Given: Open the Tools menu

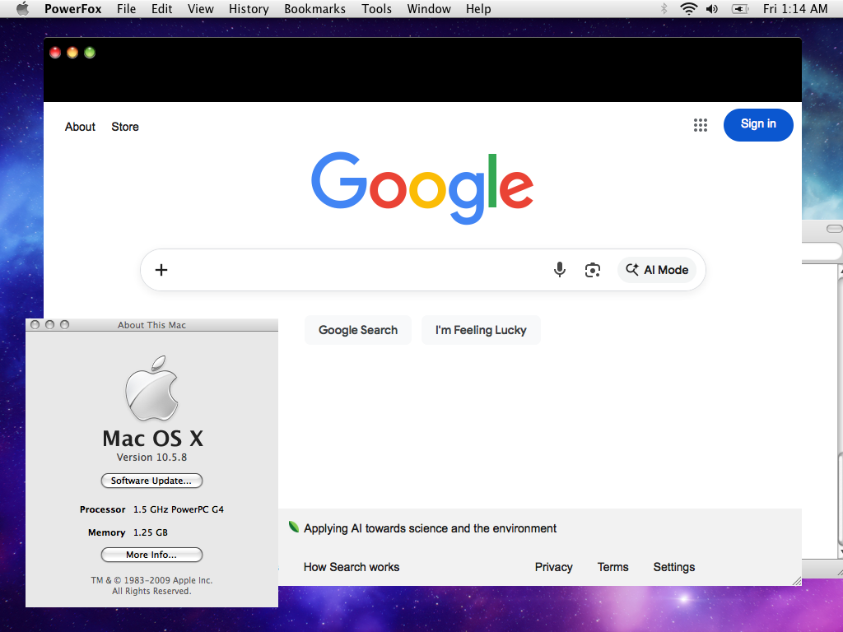Looking at the screenshot, I should [376, 8].
